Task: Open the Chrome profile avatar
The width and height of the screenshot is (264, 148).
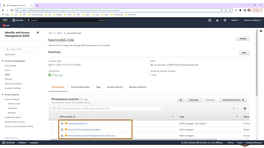Action: click(249, 10)
